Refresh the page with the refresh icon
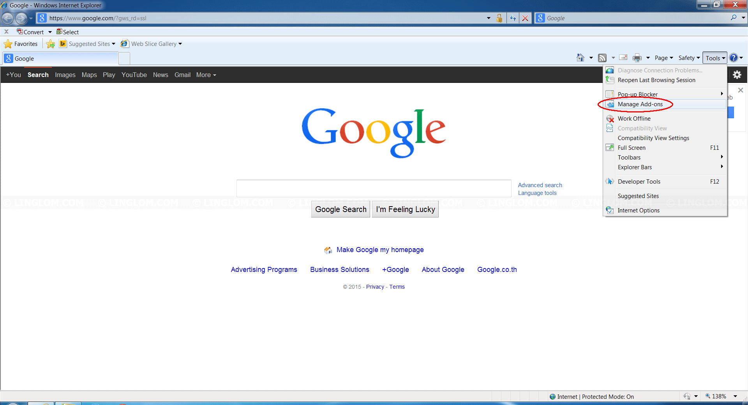Screen dimensions: 748x405 click(513, 18)
